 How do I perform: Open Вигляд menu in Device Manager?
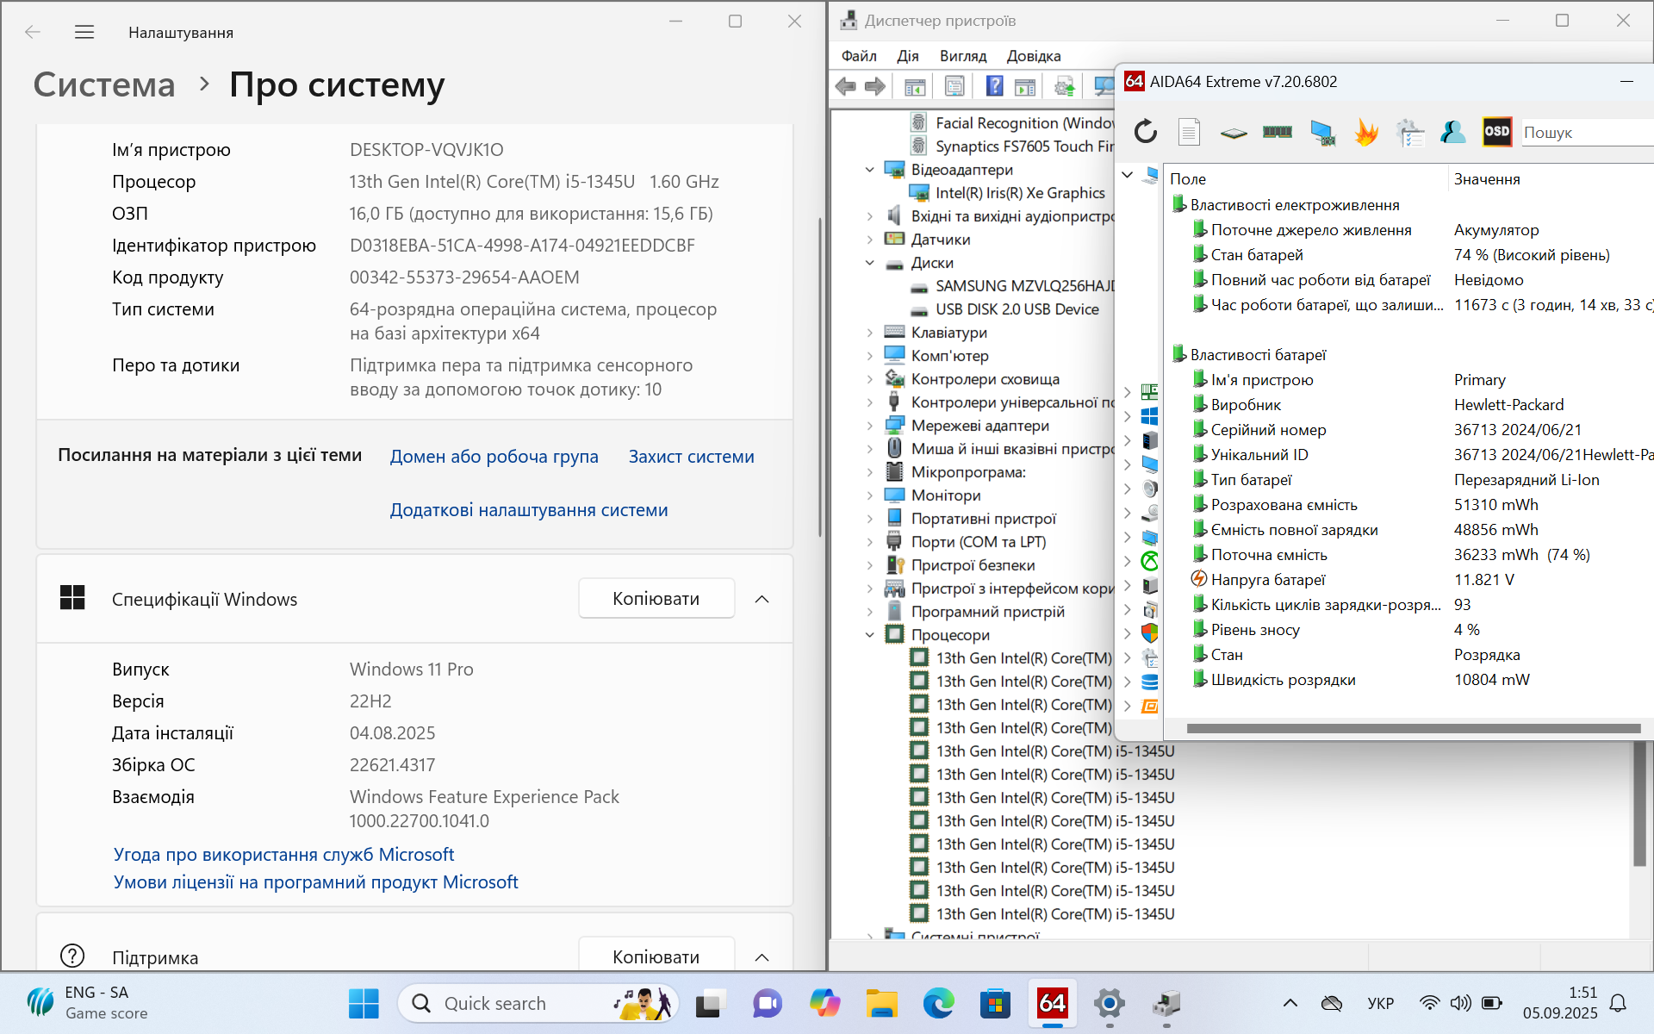click(x=963, y=56)
